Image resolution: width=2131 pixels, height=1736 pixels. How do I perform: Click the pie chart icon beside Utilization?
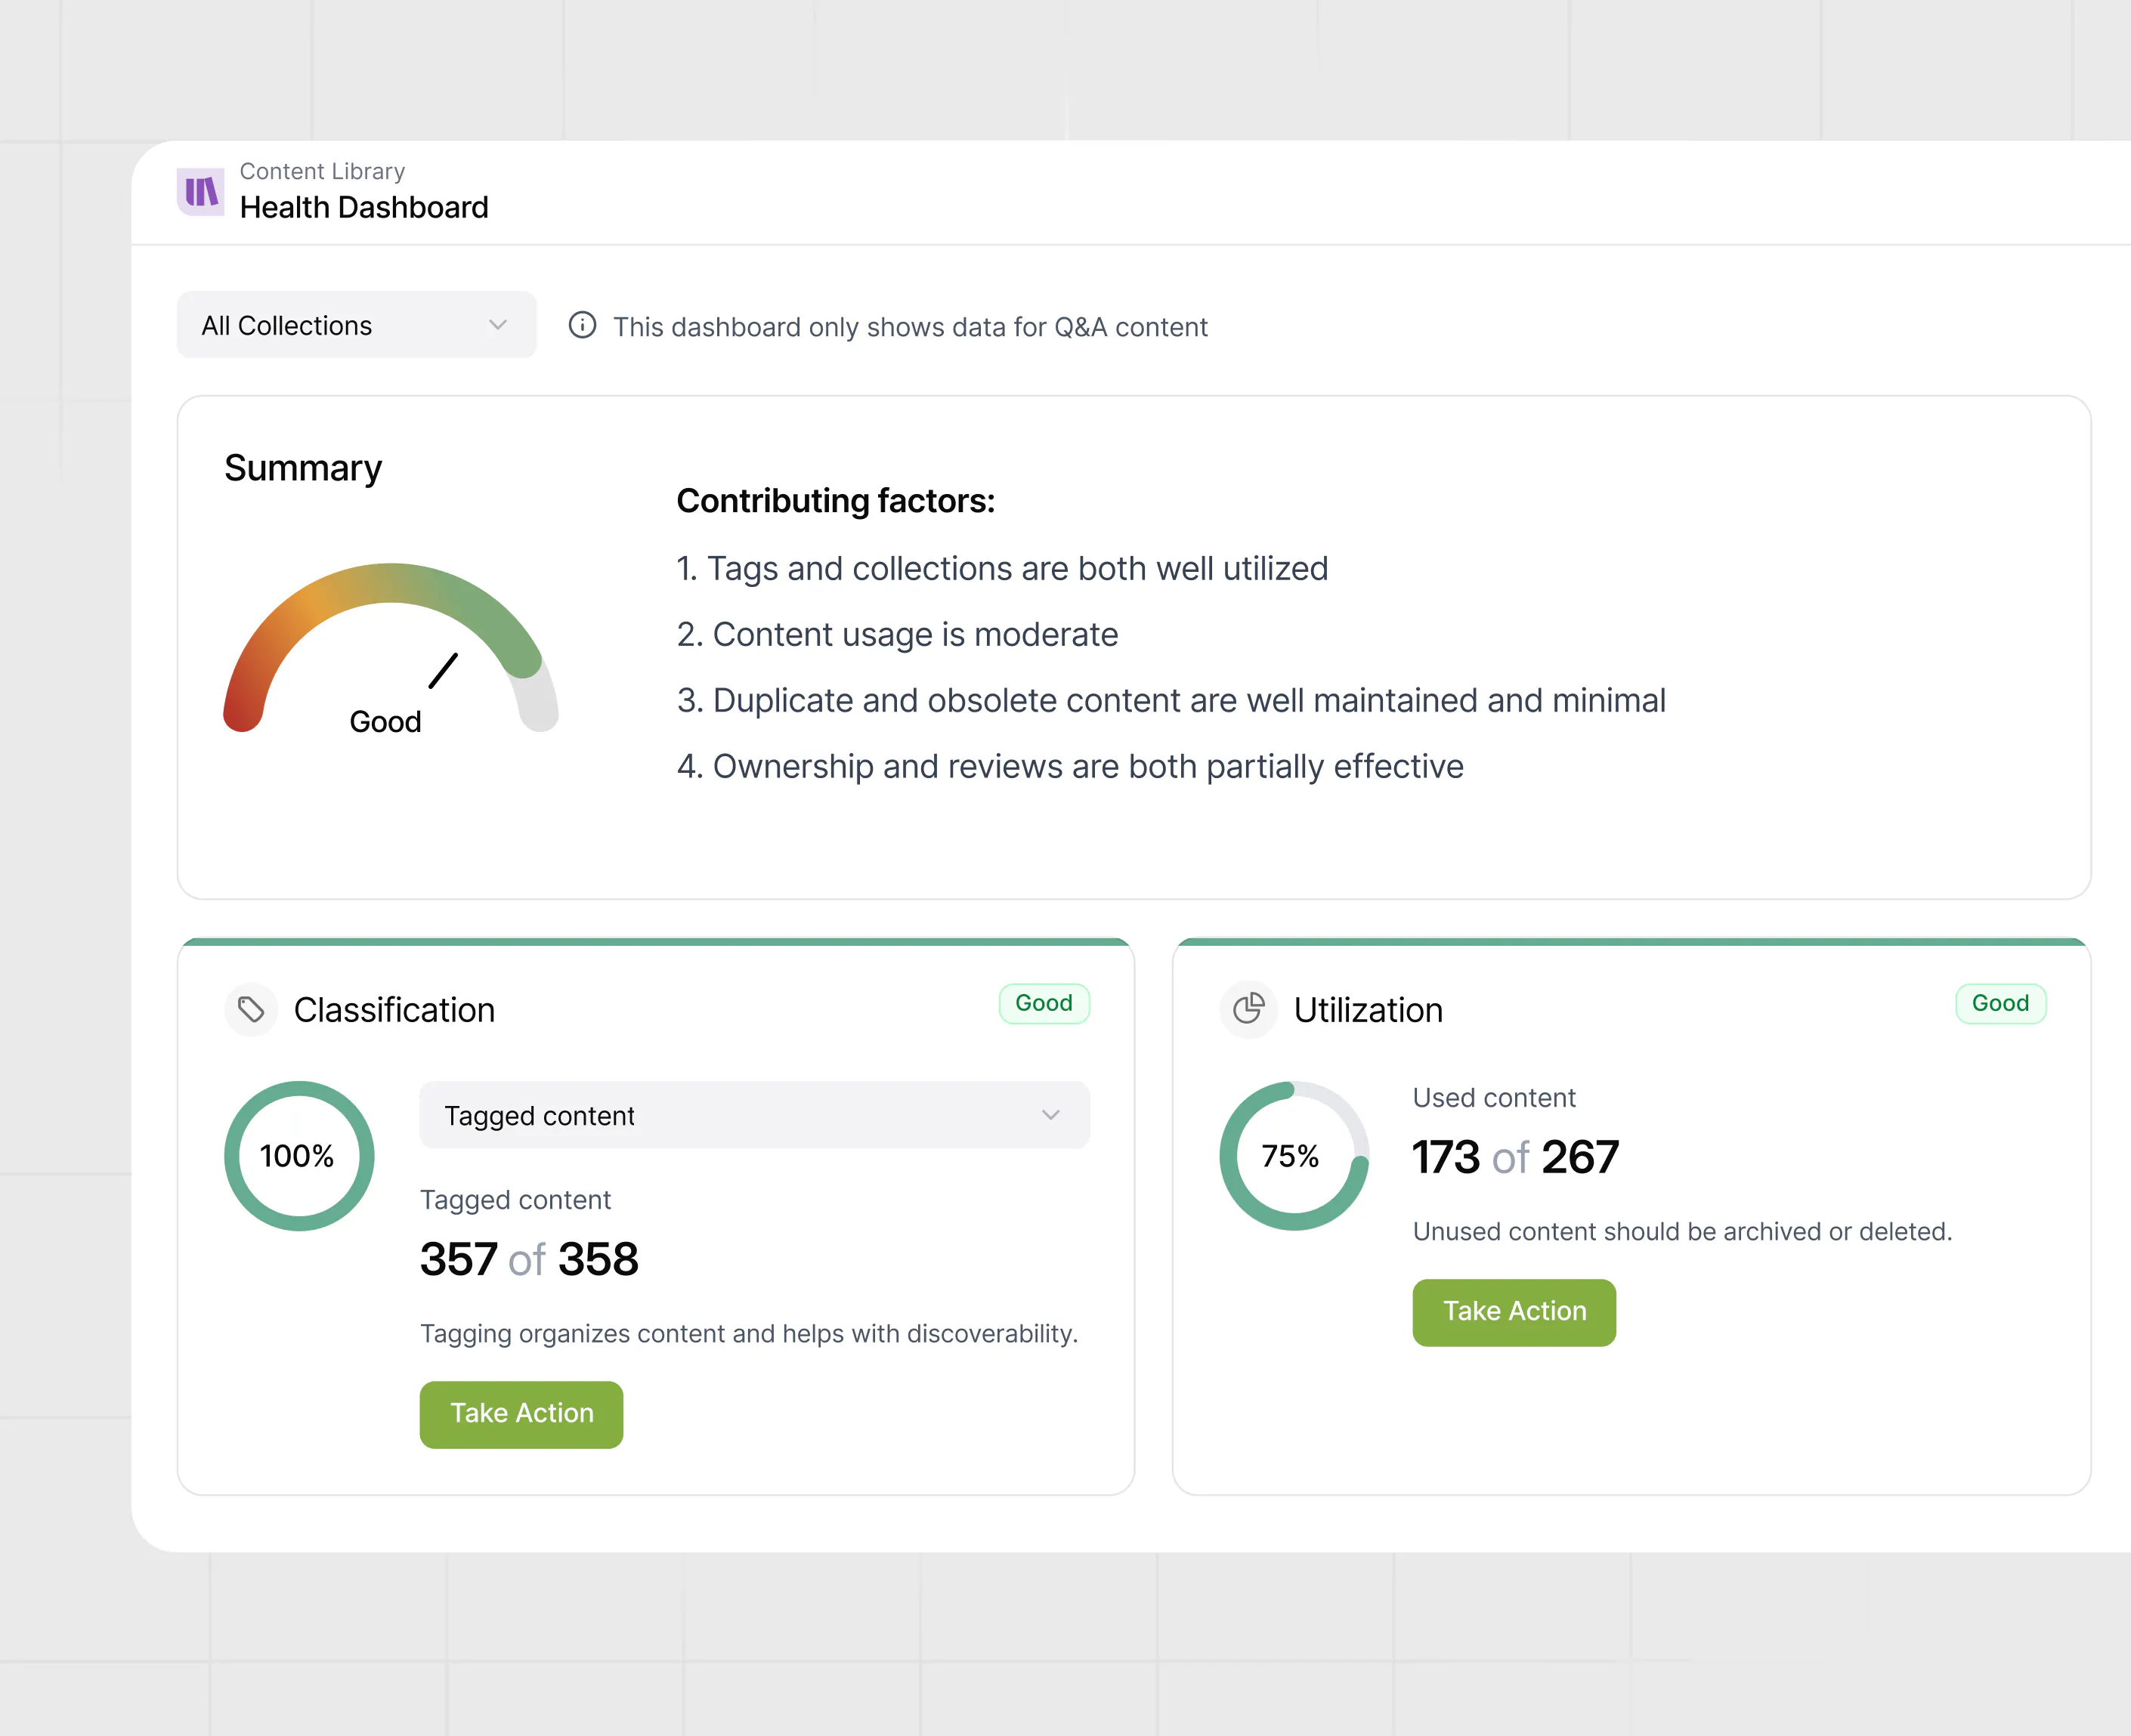(1248, 1009)
